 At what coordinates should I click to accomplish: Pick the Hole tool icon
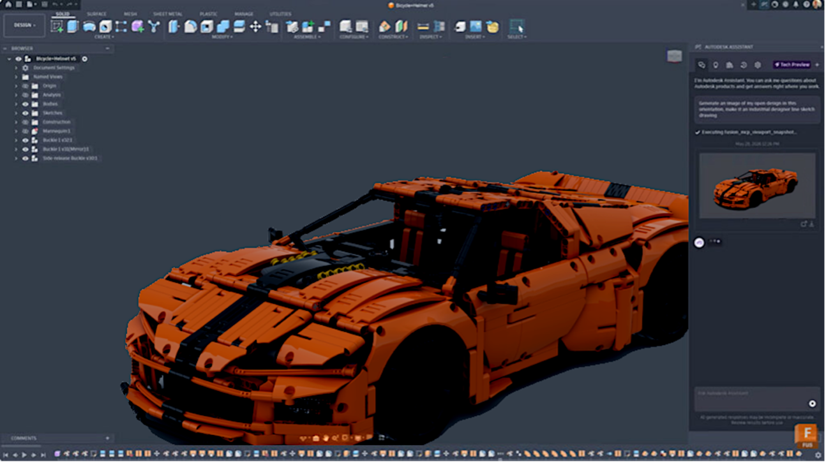coord(105,26)
